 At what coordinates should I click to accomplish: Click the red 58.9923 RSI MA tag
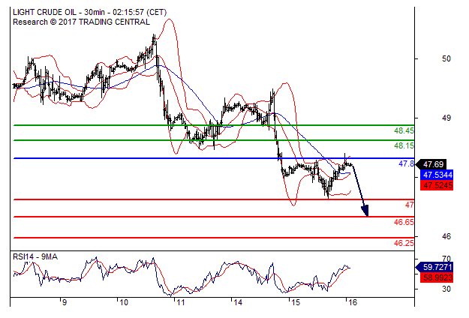point(437,277)
